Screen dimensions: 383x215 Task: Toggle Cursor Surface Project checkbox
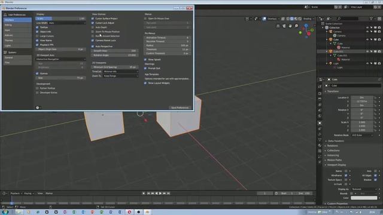coord(93,19)
